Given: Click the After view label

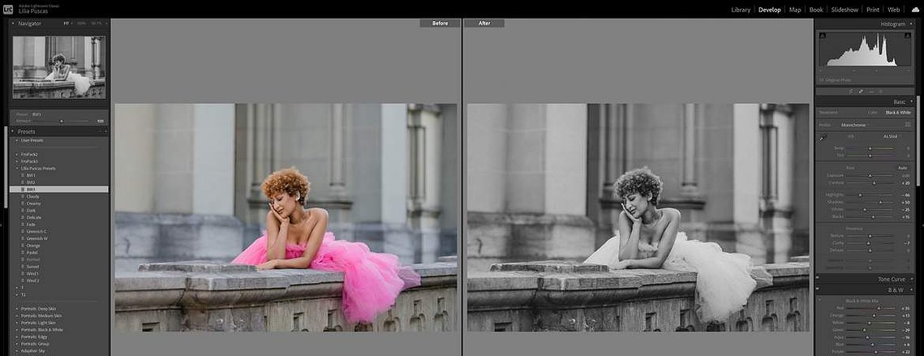Looking at the screenshot, I should coord(484,24).
